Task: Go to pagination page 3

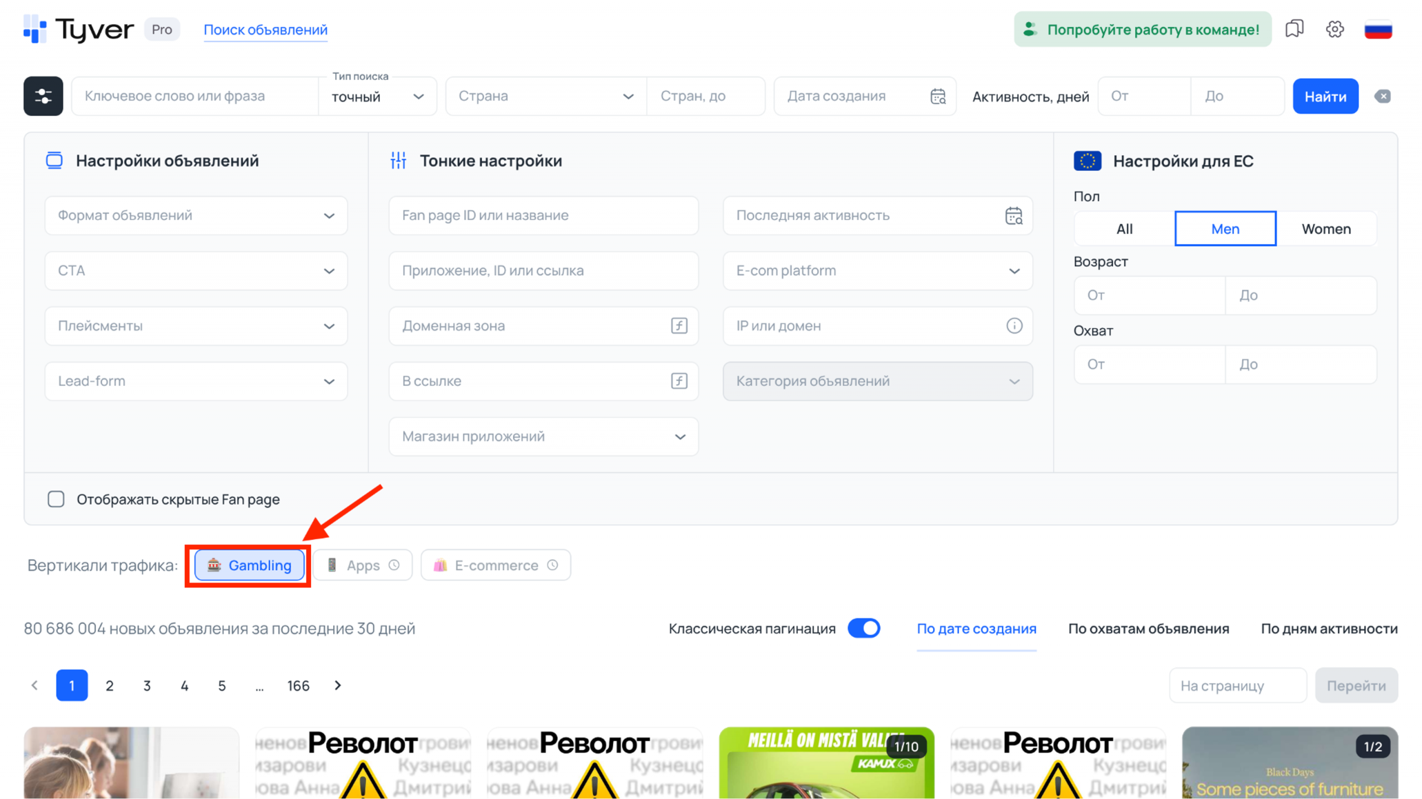Action: 147,686
